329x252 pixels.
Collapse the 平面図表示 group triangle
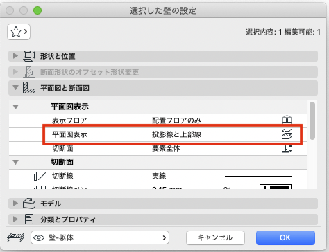point(15,107)
